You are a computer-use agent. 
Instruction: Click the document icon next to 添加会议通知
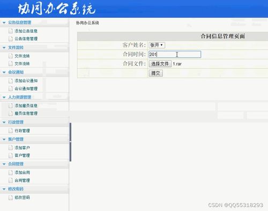pyautogui.click(x=11, y=81)
